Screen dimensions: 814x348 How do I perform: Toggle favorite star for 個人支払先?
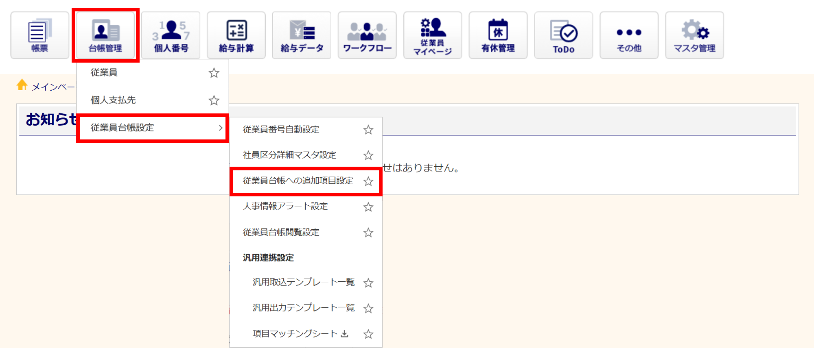coord(214,100)
